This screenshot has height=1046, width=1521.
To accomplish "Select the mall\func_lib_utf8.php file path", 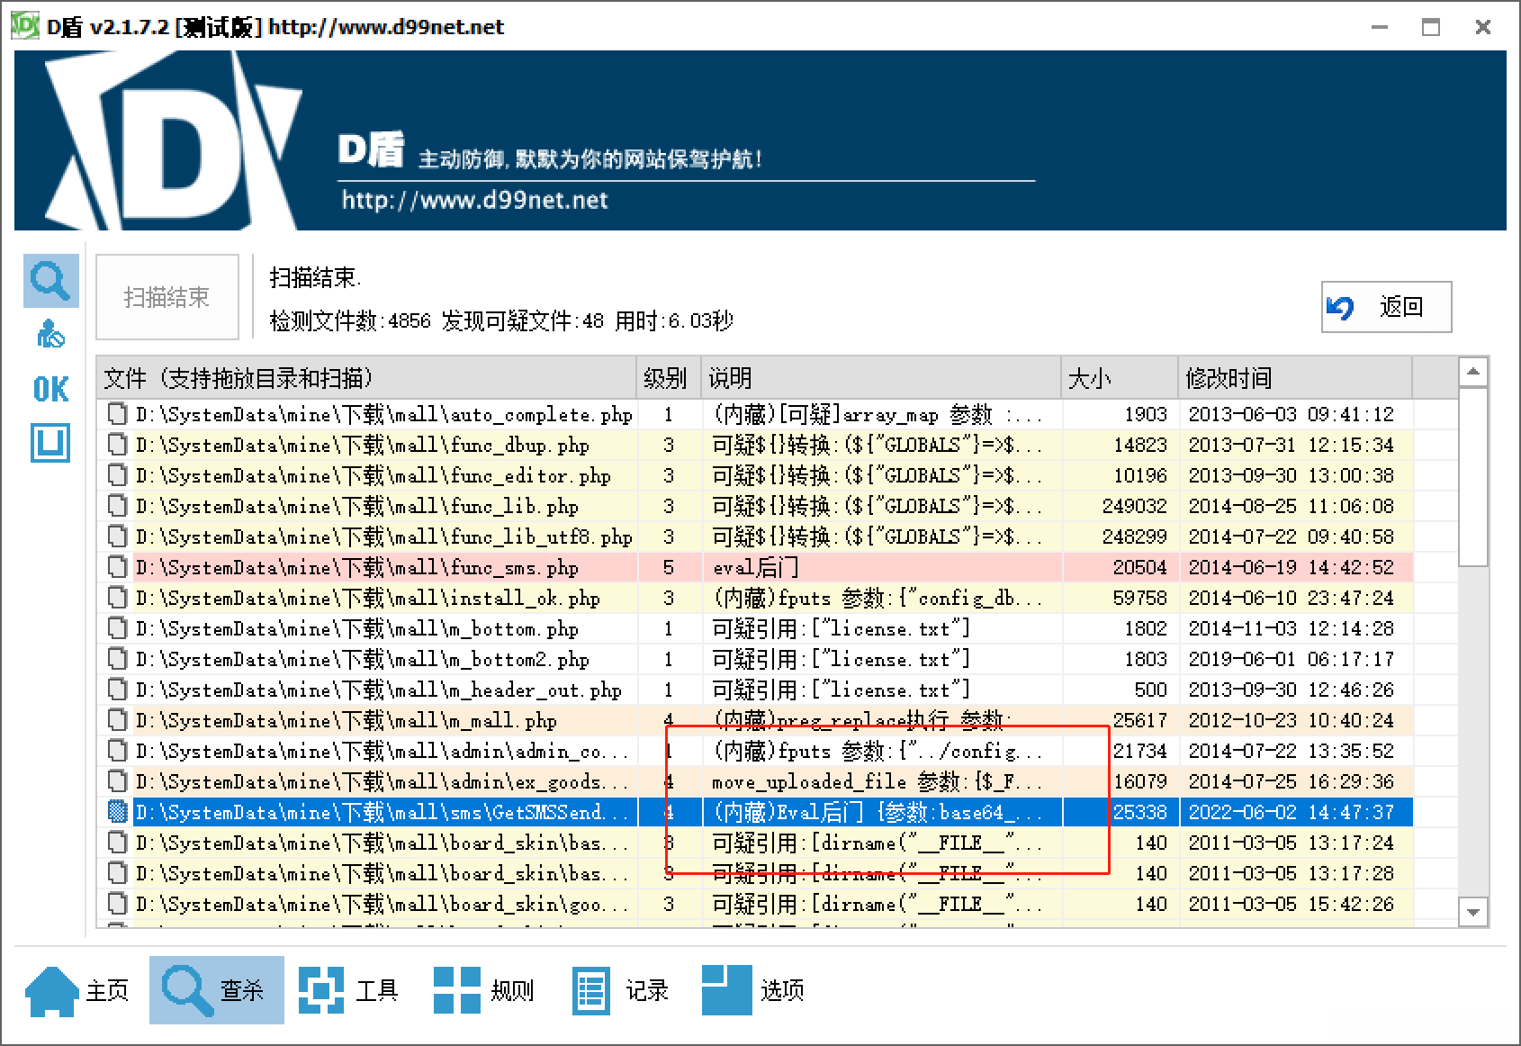I will tap(384, 537).
